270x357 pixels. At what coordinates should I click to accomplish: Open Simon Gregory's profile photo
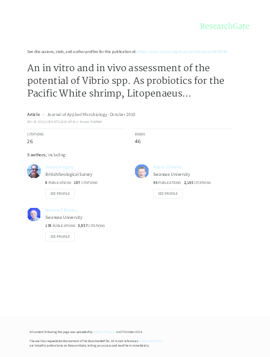click(x=34, y=171)
